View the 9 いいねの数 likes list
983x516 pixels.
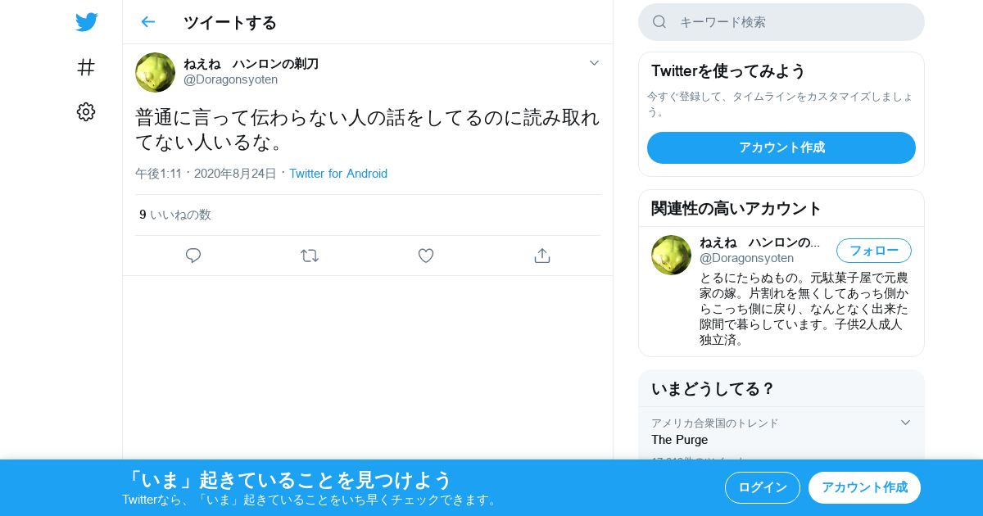coord(175,215)
